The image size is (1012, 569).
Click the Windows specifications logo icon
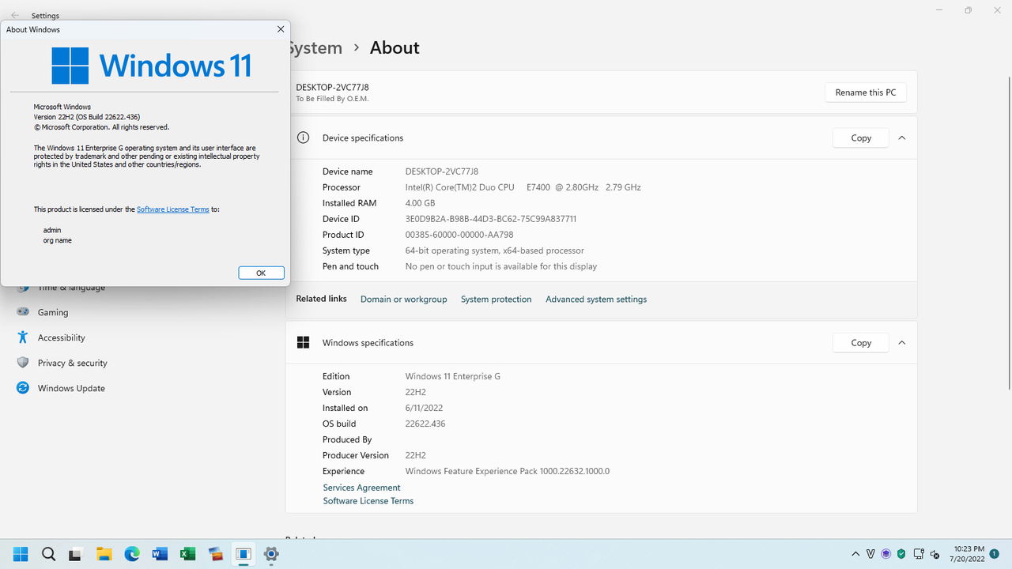303,342
